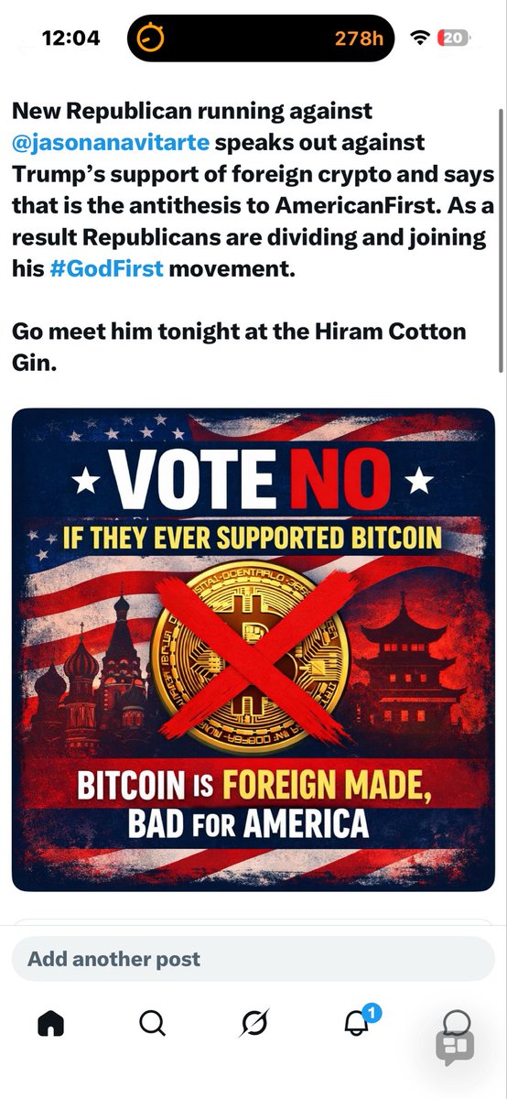Launch the Grok assistant tab

[x=253, y=1024]
